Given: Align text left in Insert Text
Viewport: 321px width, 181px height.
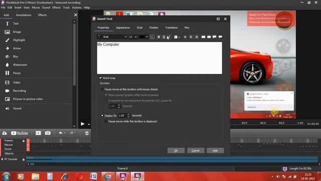Looking at the screenshot, I should 185,37.
